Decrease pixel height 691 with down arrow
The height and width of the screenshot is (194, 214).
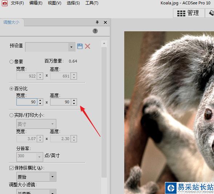tap(74, 78)
